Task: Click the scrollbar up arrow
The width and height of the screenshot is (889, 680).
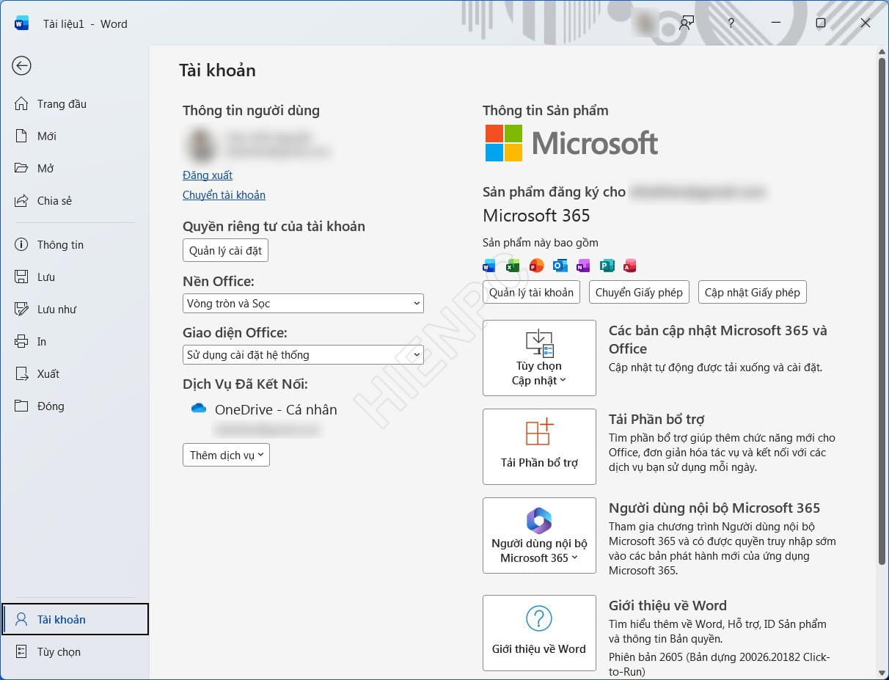Action: point(882,51)
